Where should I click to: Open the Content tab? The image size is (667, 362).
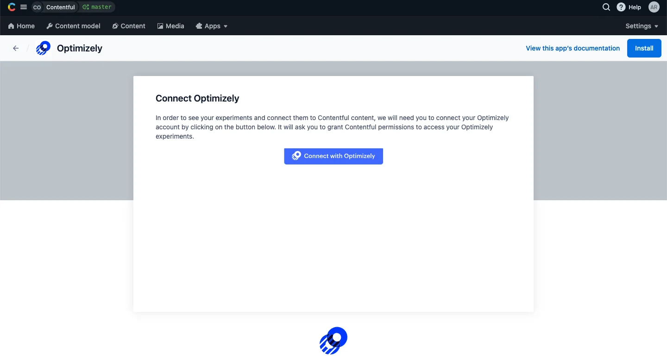tap(129, 26)
